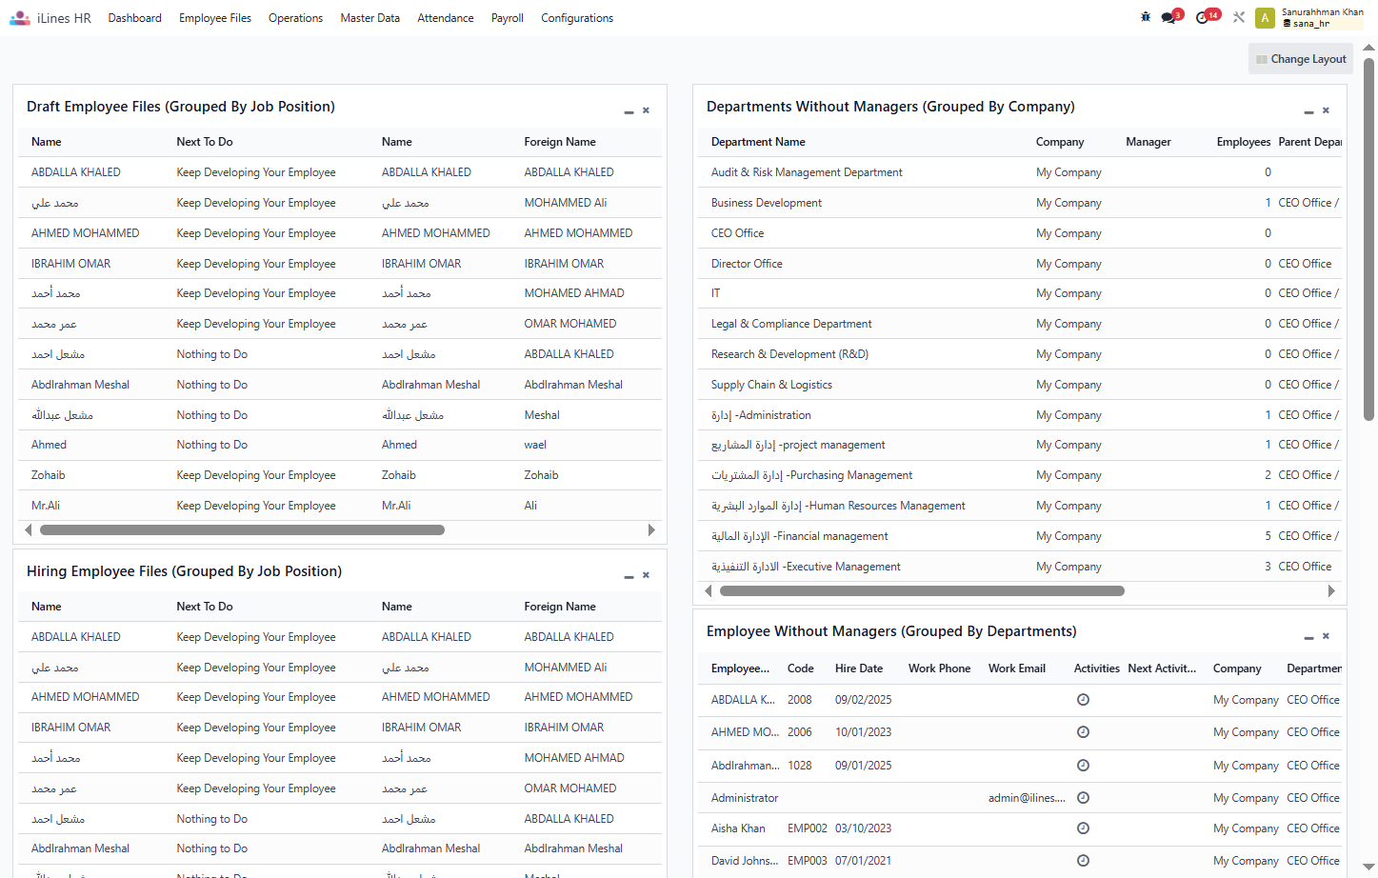Click page scrollbar up arrow
1378x878 pixels.
click(x=1368, y=47)
